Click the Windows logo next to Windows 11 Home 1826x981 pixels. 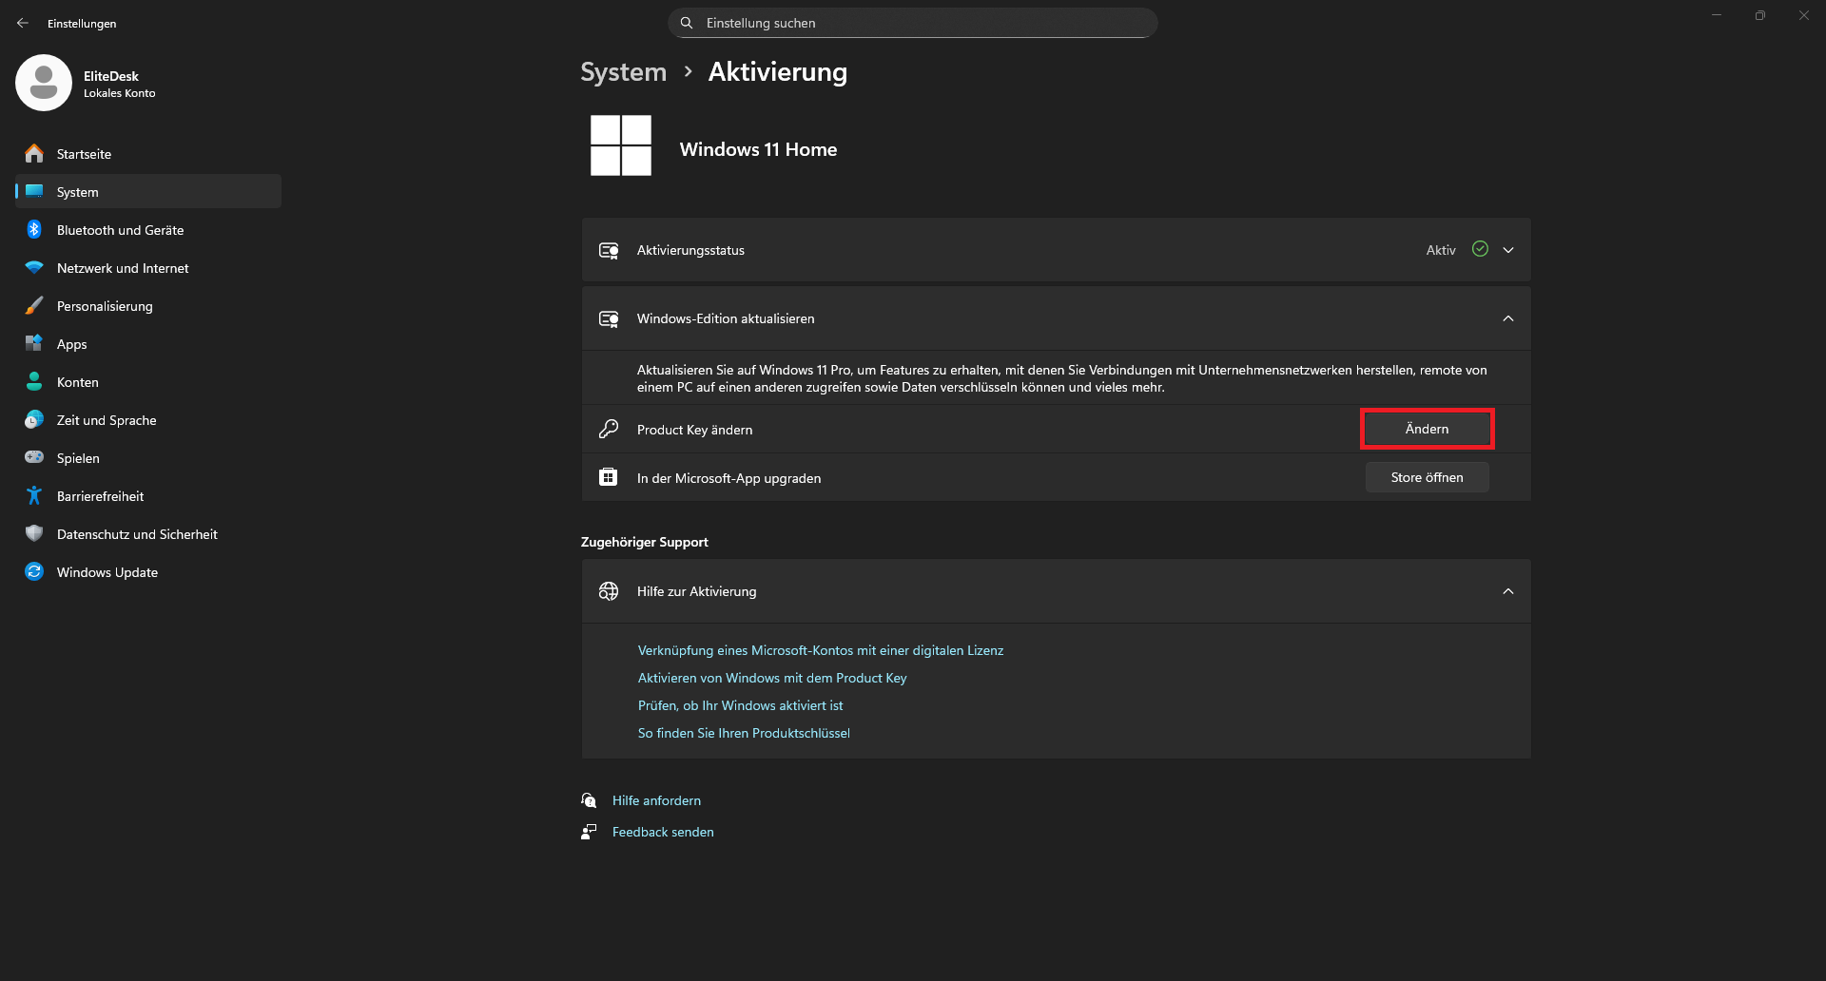pyautogui.click(x=621, y=145)
